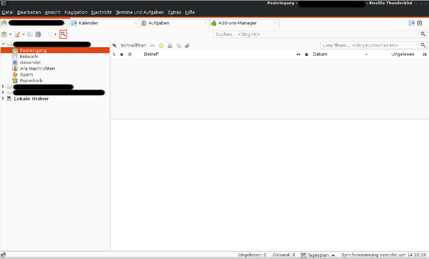Open the Chat speech-bubble toolbar icon

coord(30,34)
